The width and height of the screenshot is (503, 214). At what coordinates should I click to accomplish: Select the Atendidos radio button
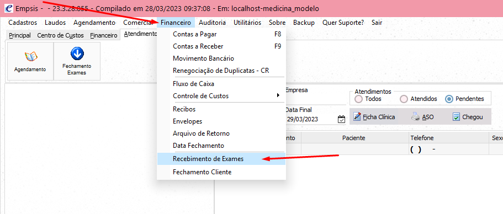pos(404,99)
